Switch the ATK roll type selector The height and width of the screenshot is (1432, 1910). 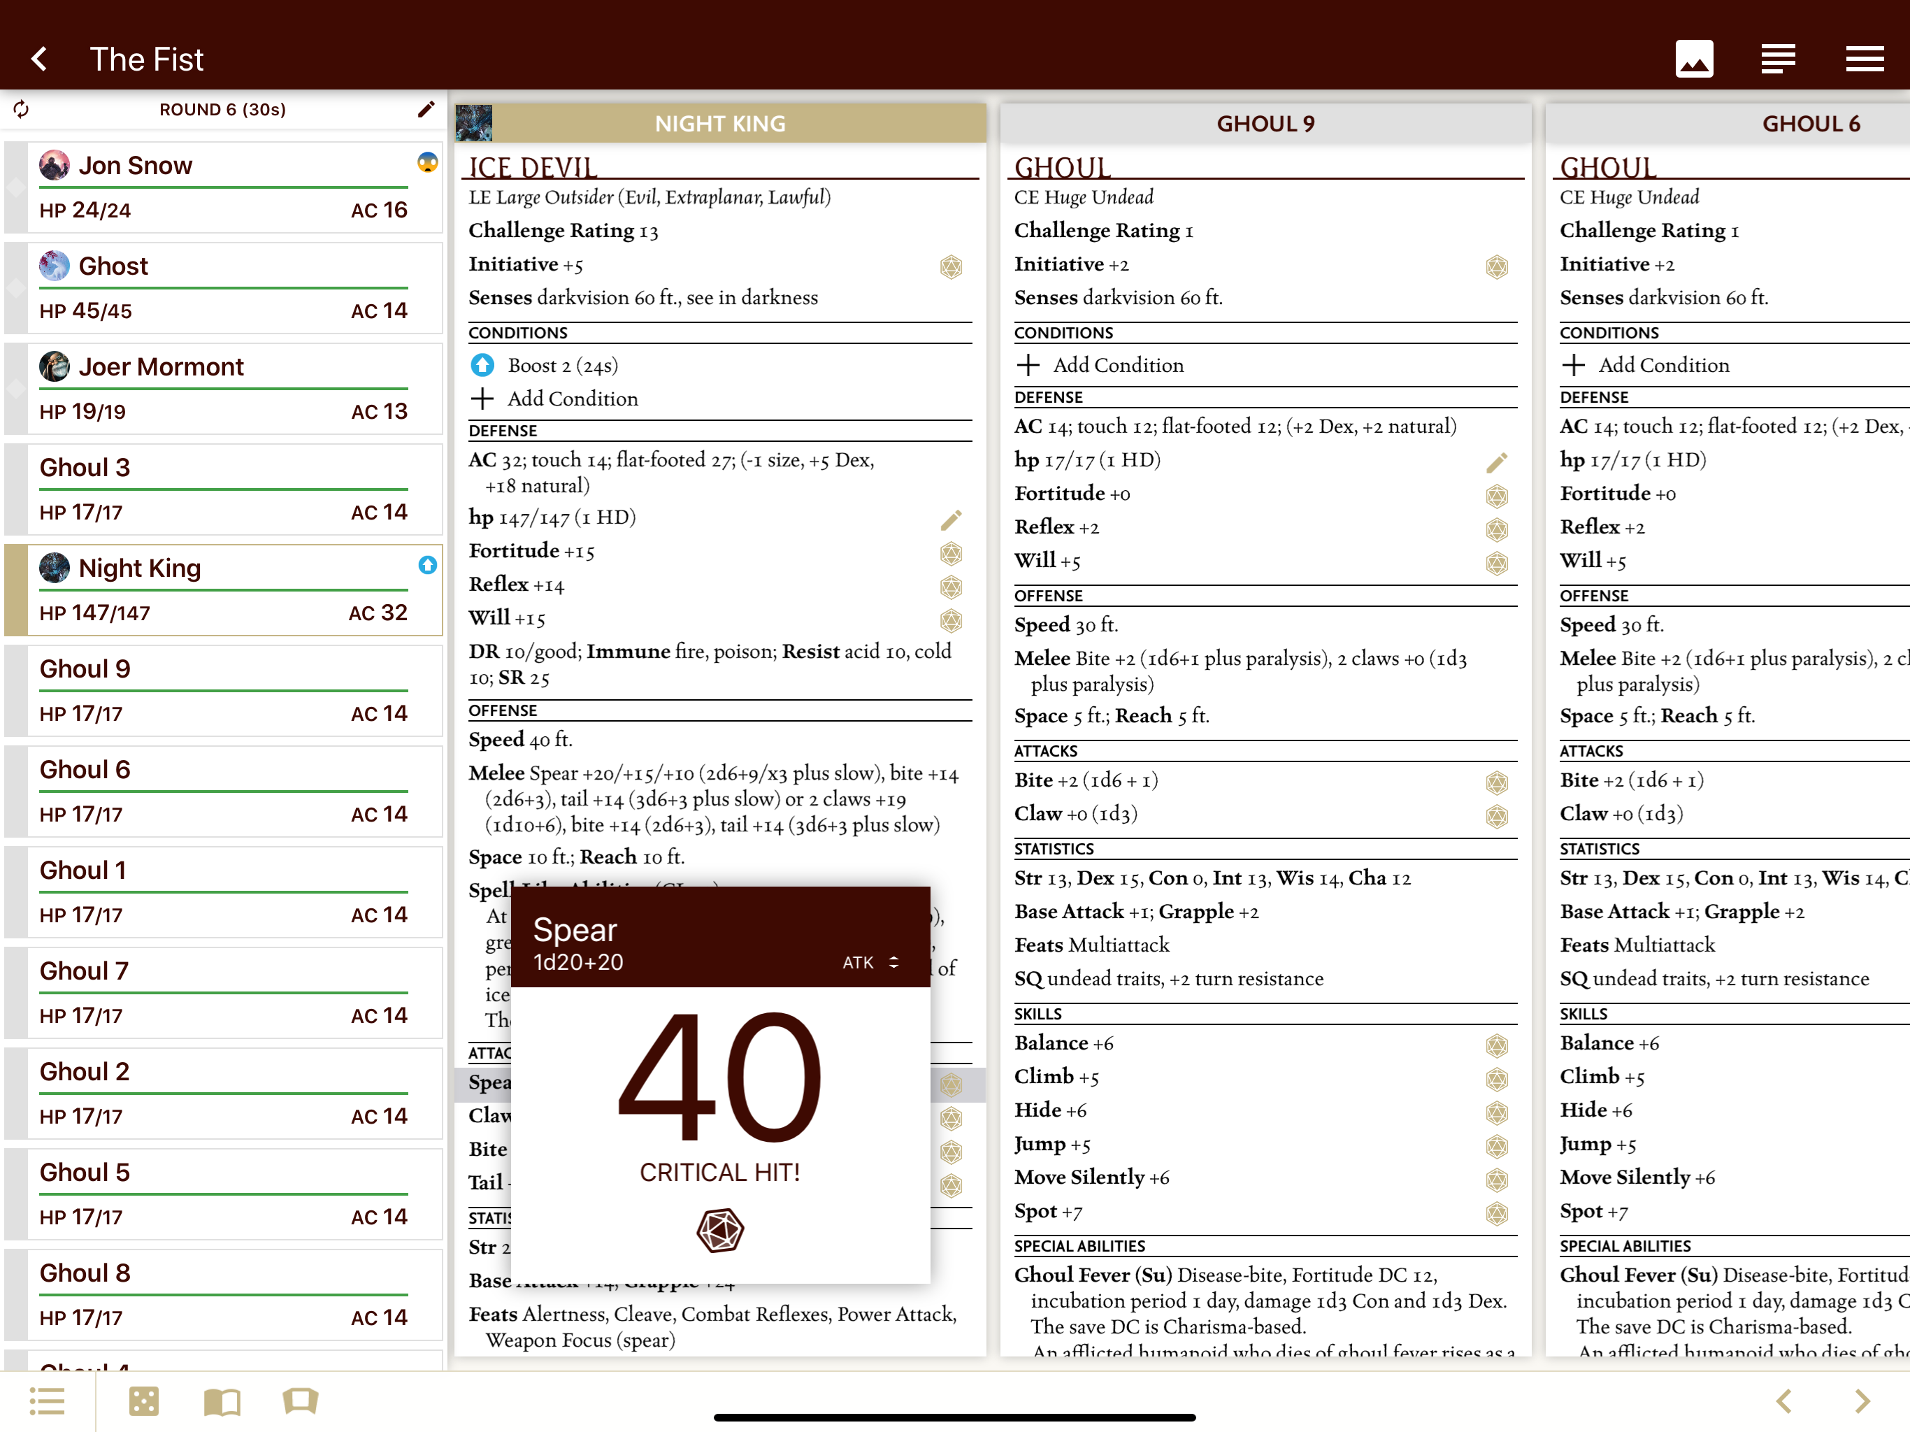[870, 962]
